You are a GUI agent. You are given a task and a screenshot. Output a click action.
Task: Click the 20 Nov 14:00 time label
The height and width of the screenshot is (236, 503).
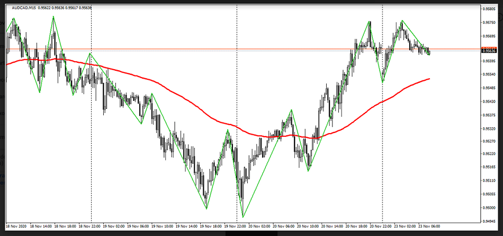pyautogui.click(x=331, y=225)
